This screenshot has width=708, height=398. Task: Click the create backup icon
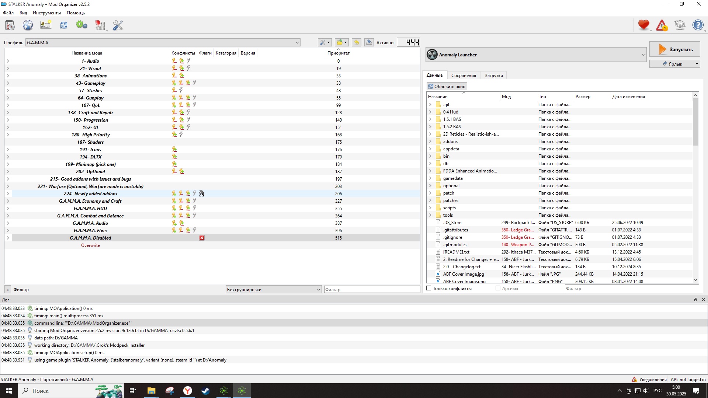(369, 42)
